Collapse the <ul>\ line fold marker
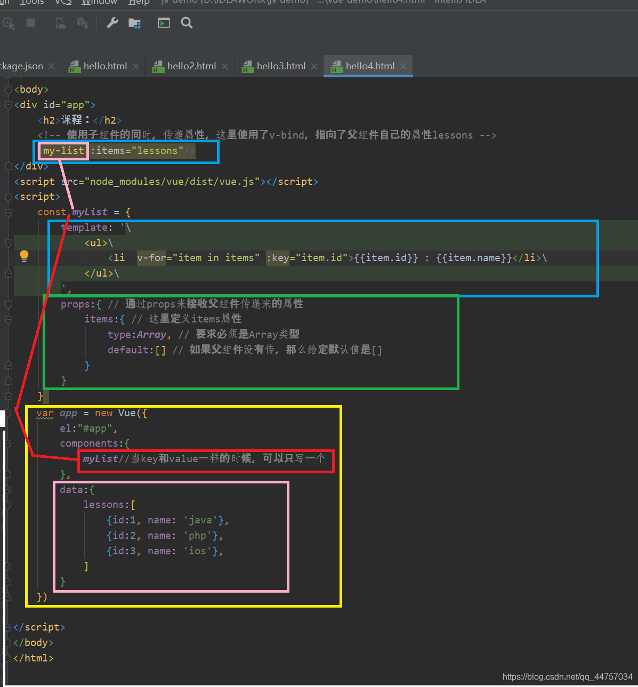Screen dimensions: 638x687 tap(9, 243)
